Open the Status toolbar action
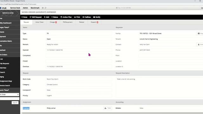The width and height of the screenshot is (203, 114). [x=55, y=17]
